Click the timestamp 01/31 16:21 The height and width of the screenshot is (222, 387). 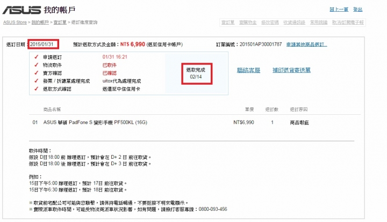(x=115, y=57)
